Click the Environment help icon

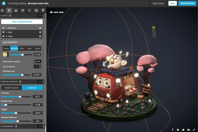(x=16, y=126)
